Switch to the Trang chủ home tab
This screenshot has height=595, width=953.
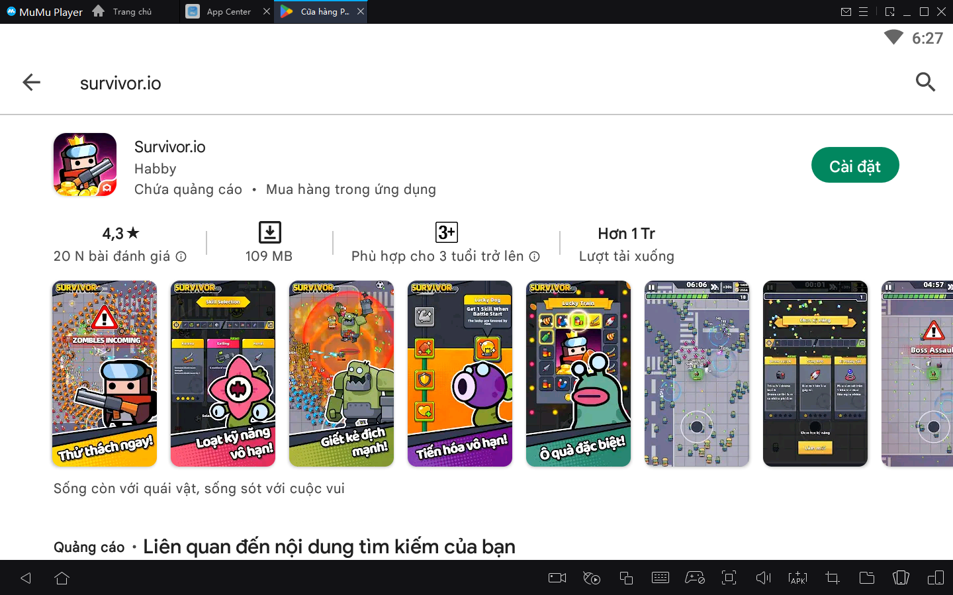coord(132,12)
